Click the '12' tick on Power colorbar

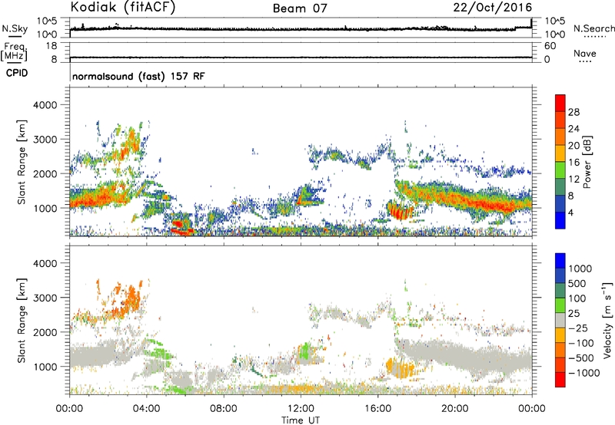[573, 179]
